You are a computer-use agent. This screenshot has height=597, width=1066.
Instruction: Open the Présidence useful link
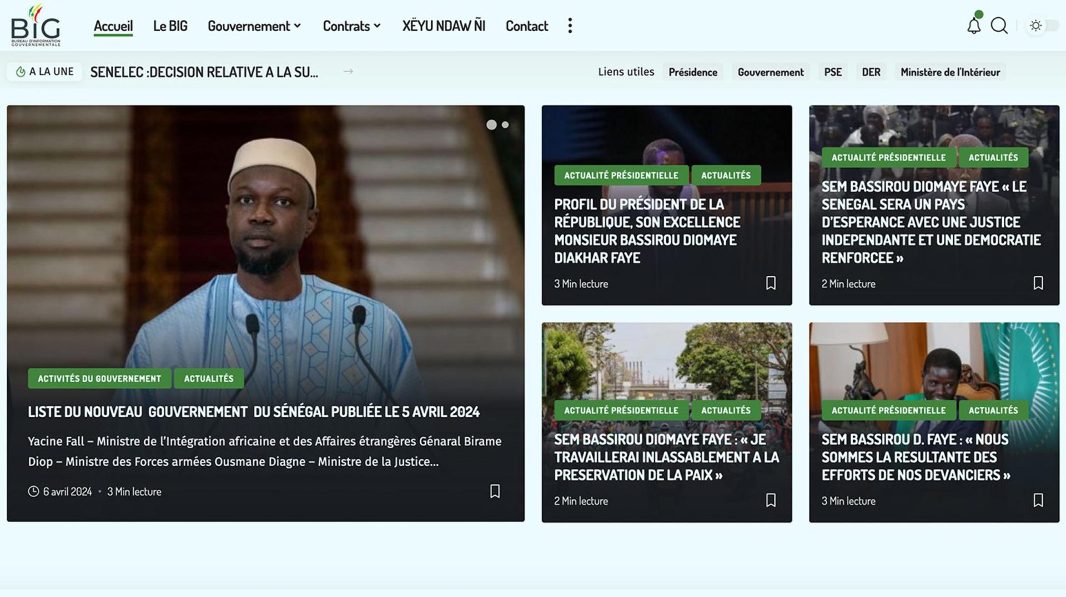692,72
